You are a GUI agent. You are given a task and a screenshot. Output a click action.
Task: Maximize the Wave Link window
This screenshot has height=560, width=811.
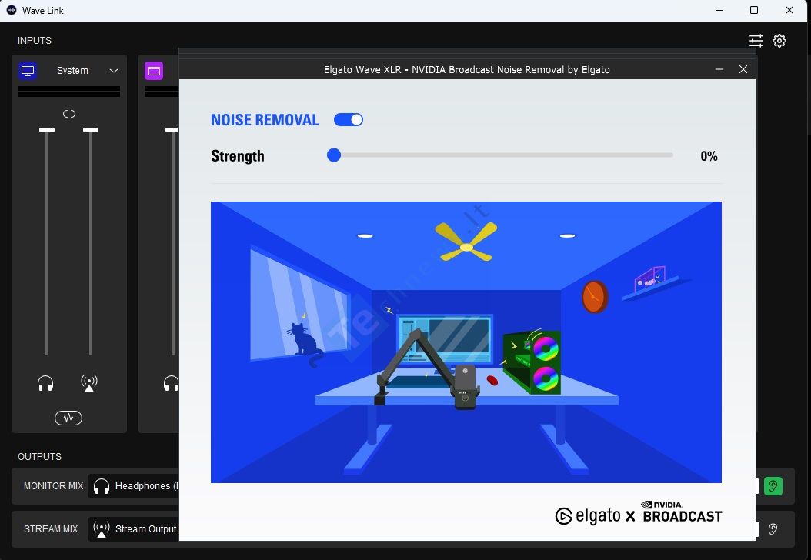click(754, 10)
